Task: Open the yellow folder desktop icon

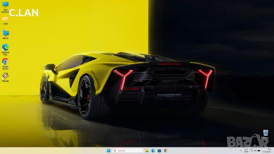Action: 6,21
